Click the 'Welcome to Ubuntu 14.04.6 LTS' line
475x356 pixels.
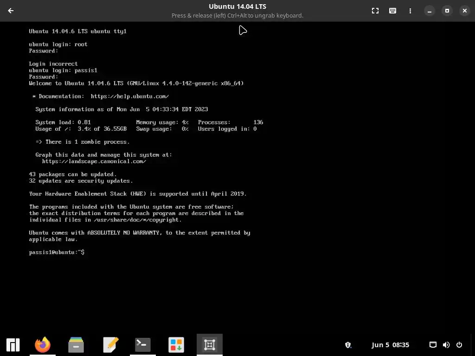(x=136, y=83)
